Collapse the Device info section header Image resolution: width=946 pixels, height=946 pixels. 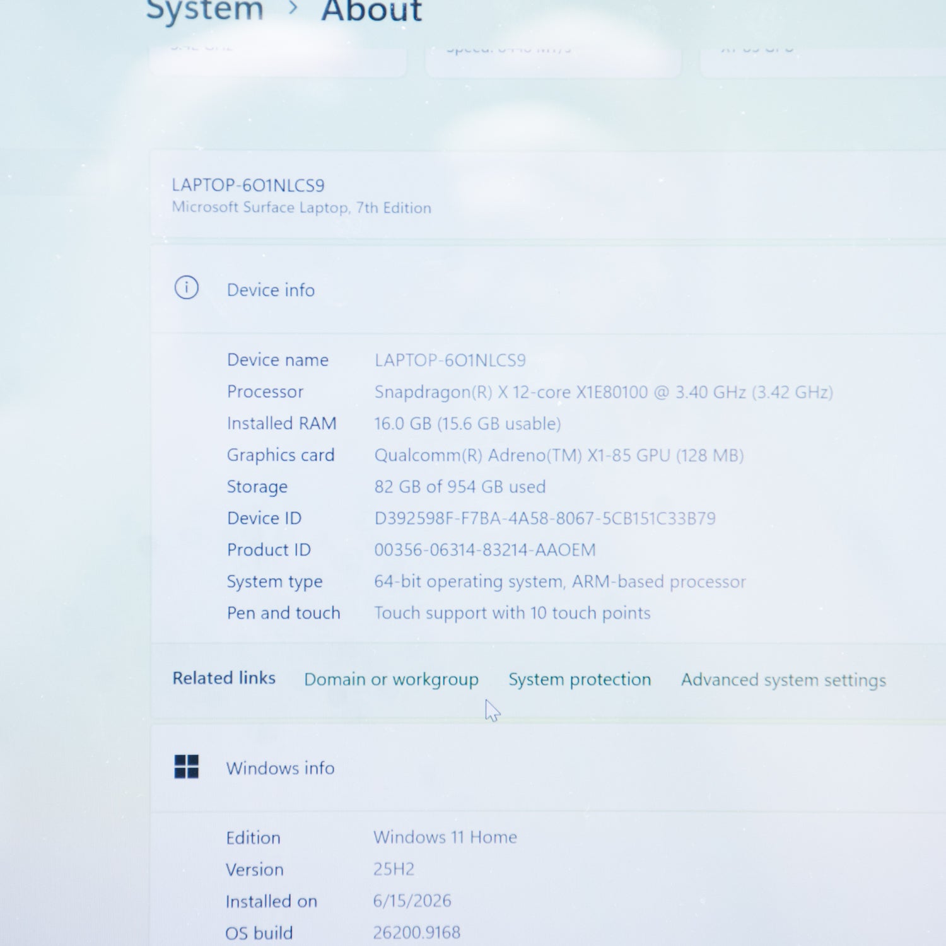[548, 289]
